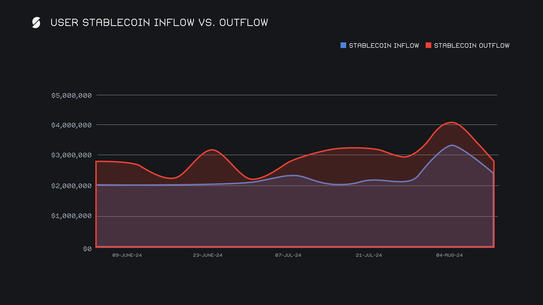
Task: Click the inflow peak near early August
Action: (452, 145)
